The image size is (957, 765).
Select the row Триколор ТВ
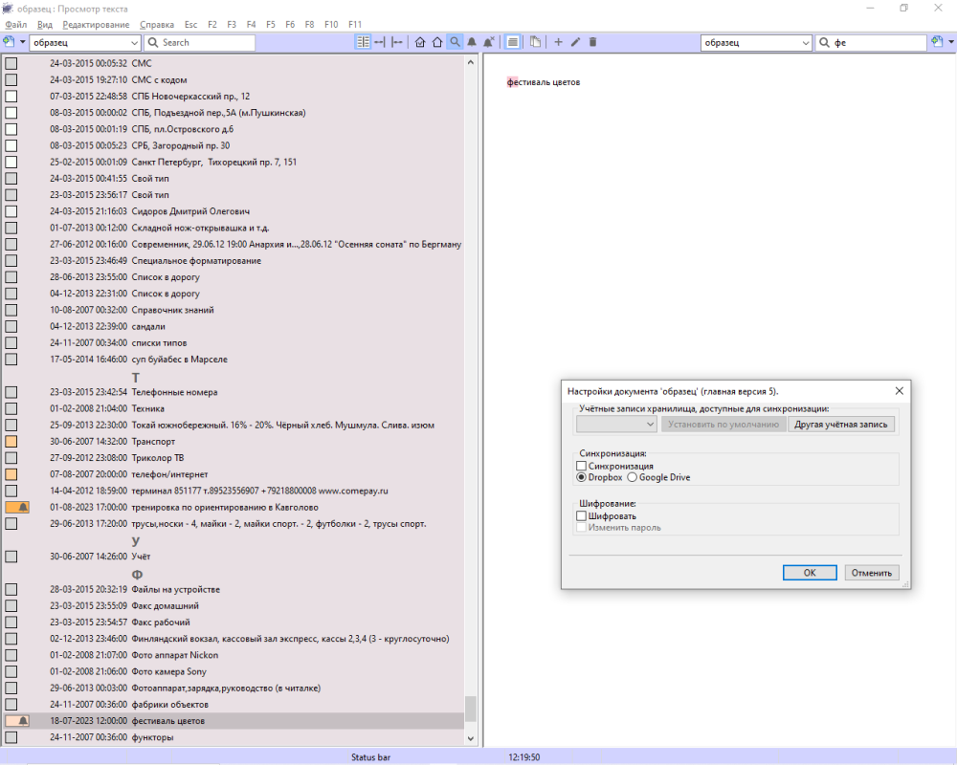tap(234, 457)
